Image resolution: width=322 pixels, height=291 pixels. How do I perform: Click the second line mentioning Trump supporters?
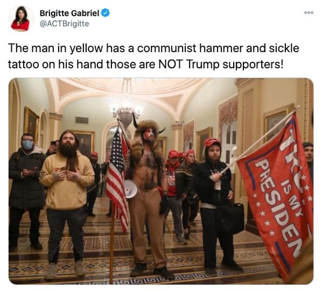coord(145,64)
